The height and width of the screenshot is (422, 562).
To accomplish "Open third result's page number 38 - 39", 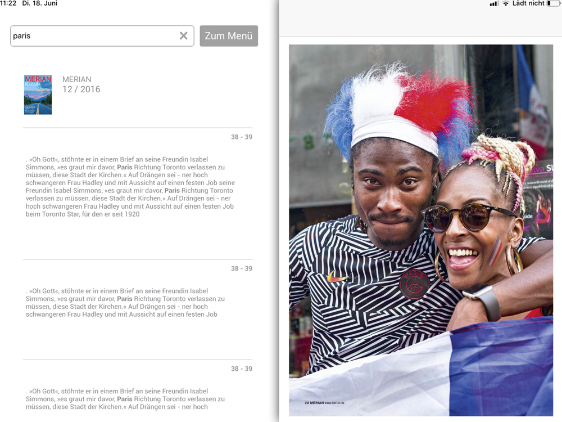I will pyautogui.click(x=242, y=369).
